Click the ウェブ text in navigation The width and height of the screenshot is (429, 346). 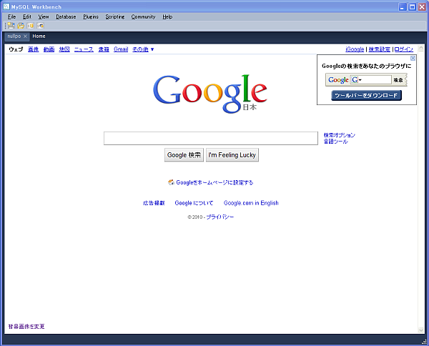pyautogui.click(x=16, y=49)
